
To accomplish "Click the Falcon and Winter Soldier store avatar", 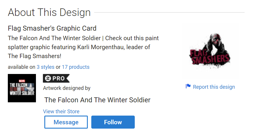I will (x=22, y=88).
